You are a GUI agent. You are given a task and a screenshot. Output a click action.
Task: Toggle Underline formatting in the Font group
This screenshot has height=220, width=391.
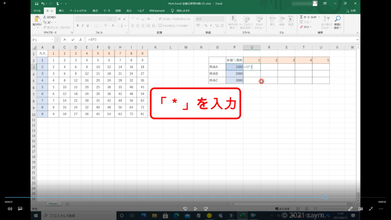point(88,26)
